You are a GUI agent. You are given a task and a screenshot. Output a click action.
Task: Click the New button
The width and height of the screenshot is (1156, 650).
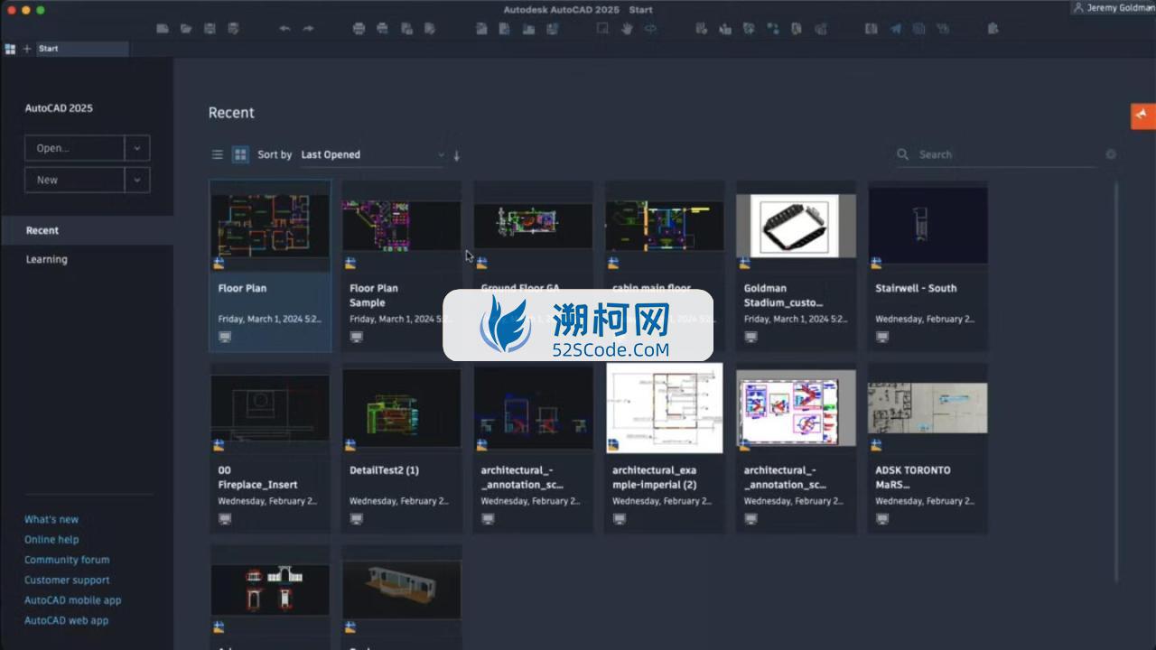pyautogui.click(x=74, y=180)
